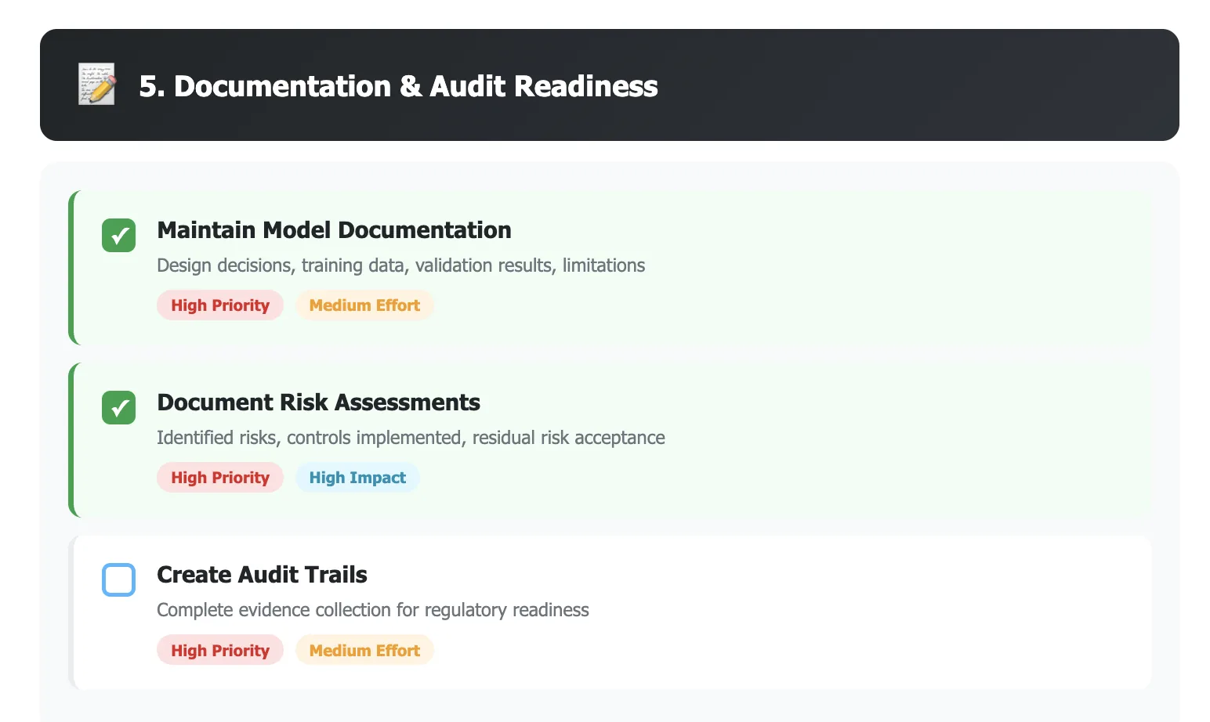The image size is (1210, 722).
Task: Select the Create Audit Trails title
Action: pos(262,575)
